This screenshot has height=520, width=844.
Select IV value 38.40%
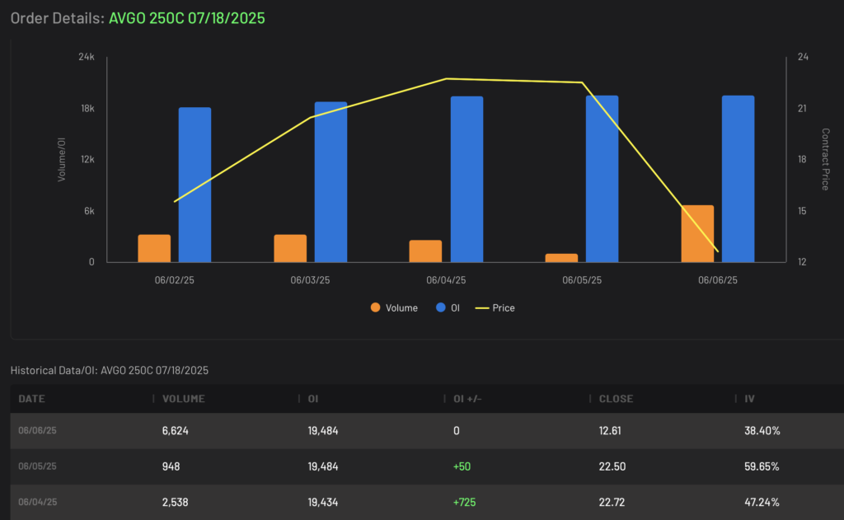(762, 431)
